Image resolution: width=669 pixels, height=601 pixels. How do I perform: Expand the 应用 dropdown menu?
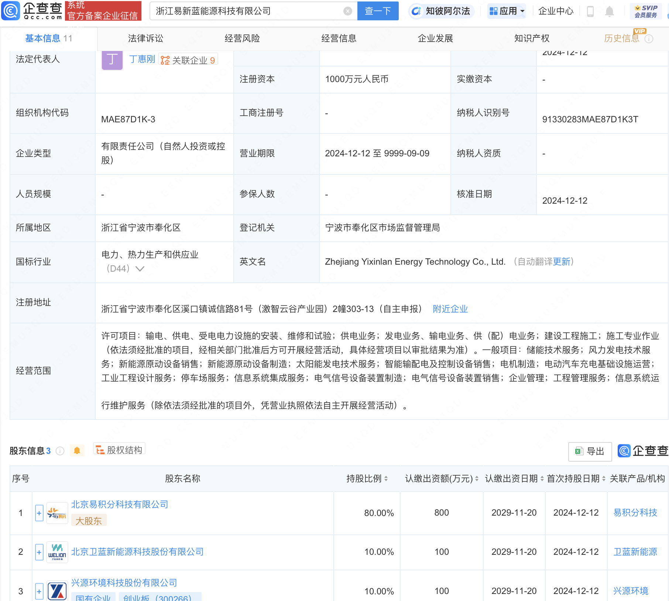pyautogui.click(x=507, y=11)
